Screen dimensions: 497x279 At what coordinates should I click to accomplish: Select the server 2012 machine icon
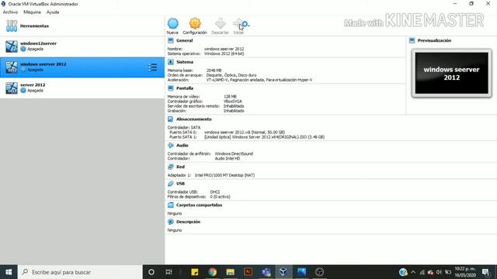click(x=12, y=88)
